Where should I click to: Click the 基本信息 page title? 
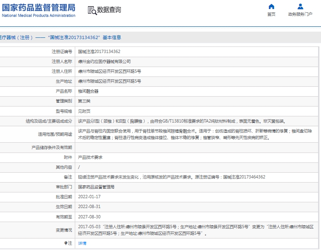[x=112, y=37]
